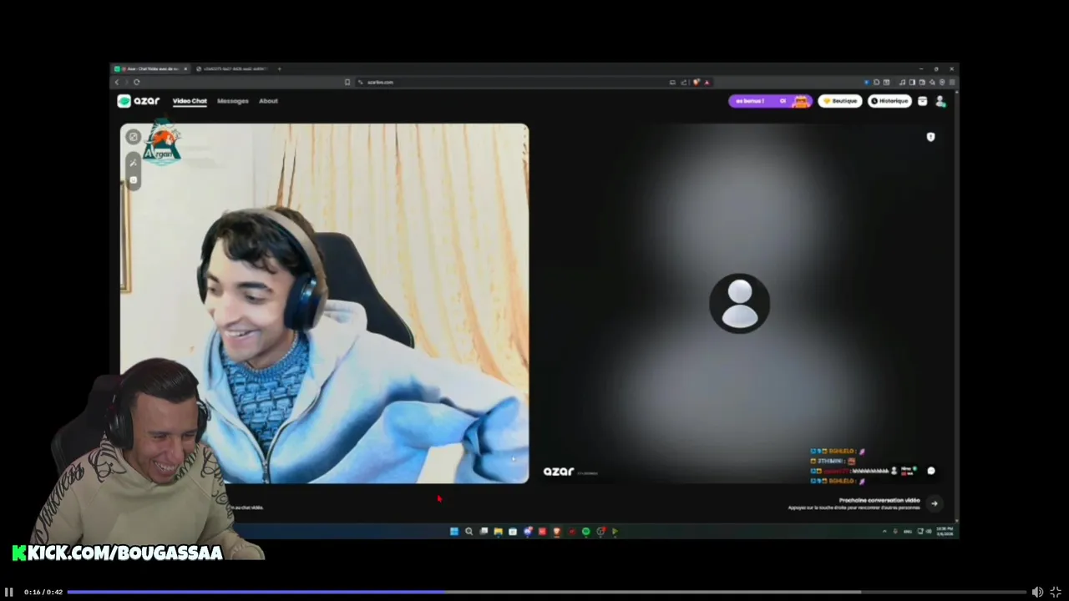Open the About page
The height and width of the screenshot is (601, 1069).
click(268, 101)
